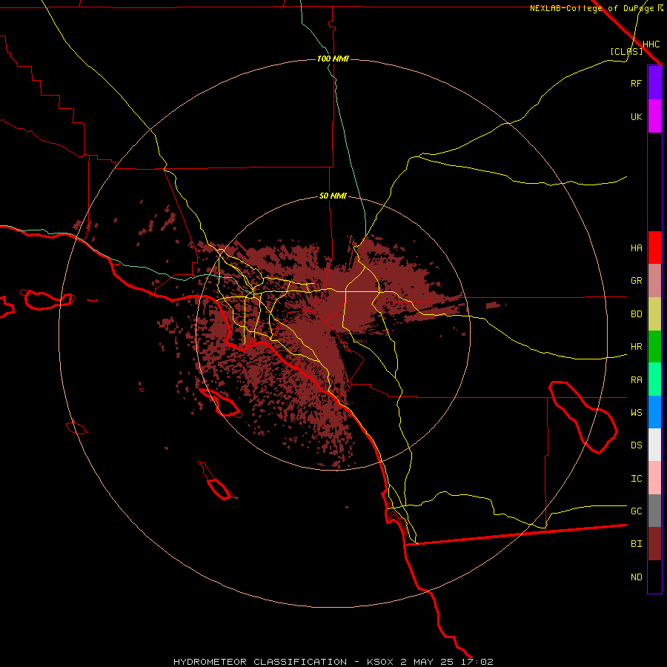
Task: Click the white DS legend swatch
Action: (654, 445)
